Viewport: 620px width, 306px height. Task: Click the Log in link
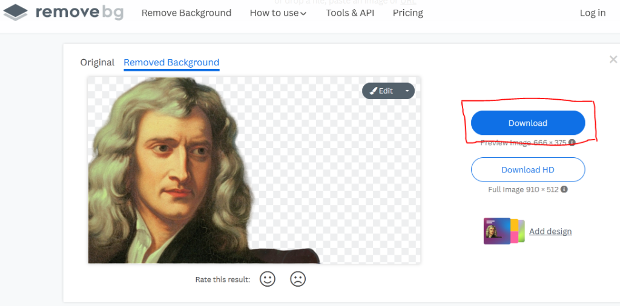[x=592, y=13]
